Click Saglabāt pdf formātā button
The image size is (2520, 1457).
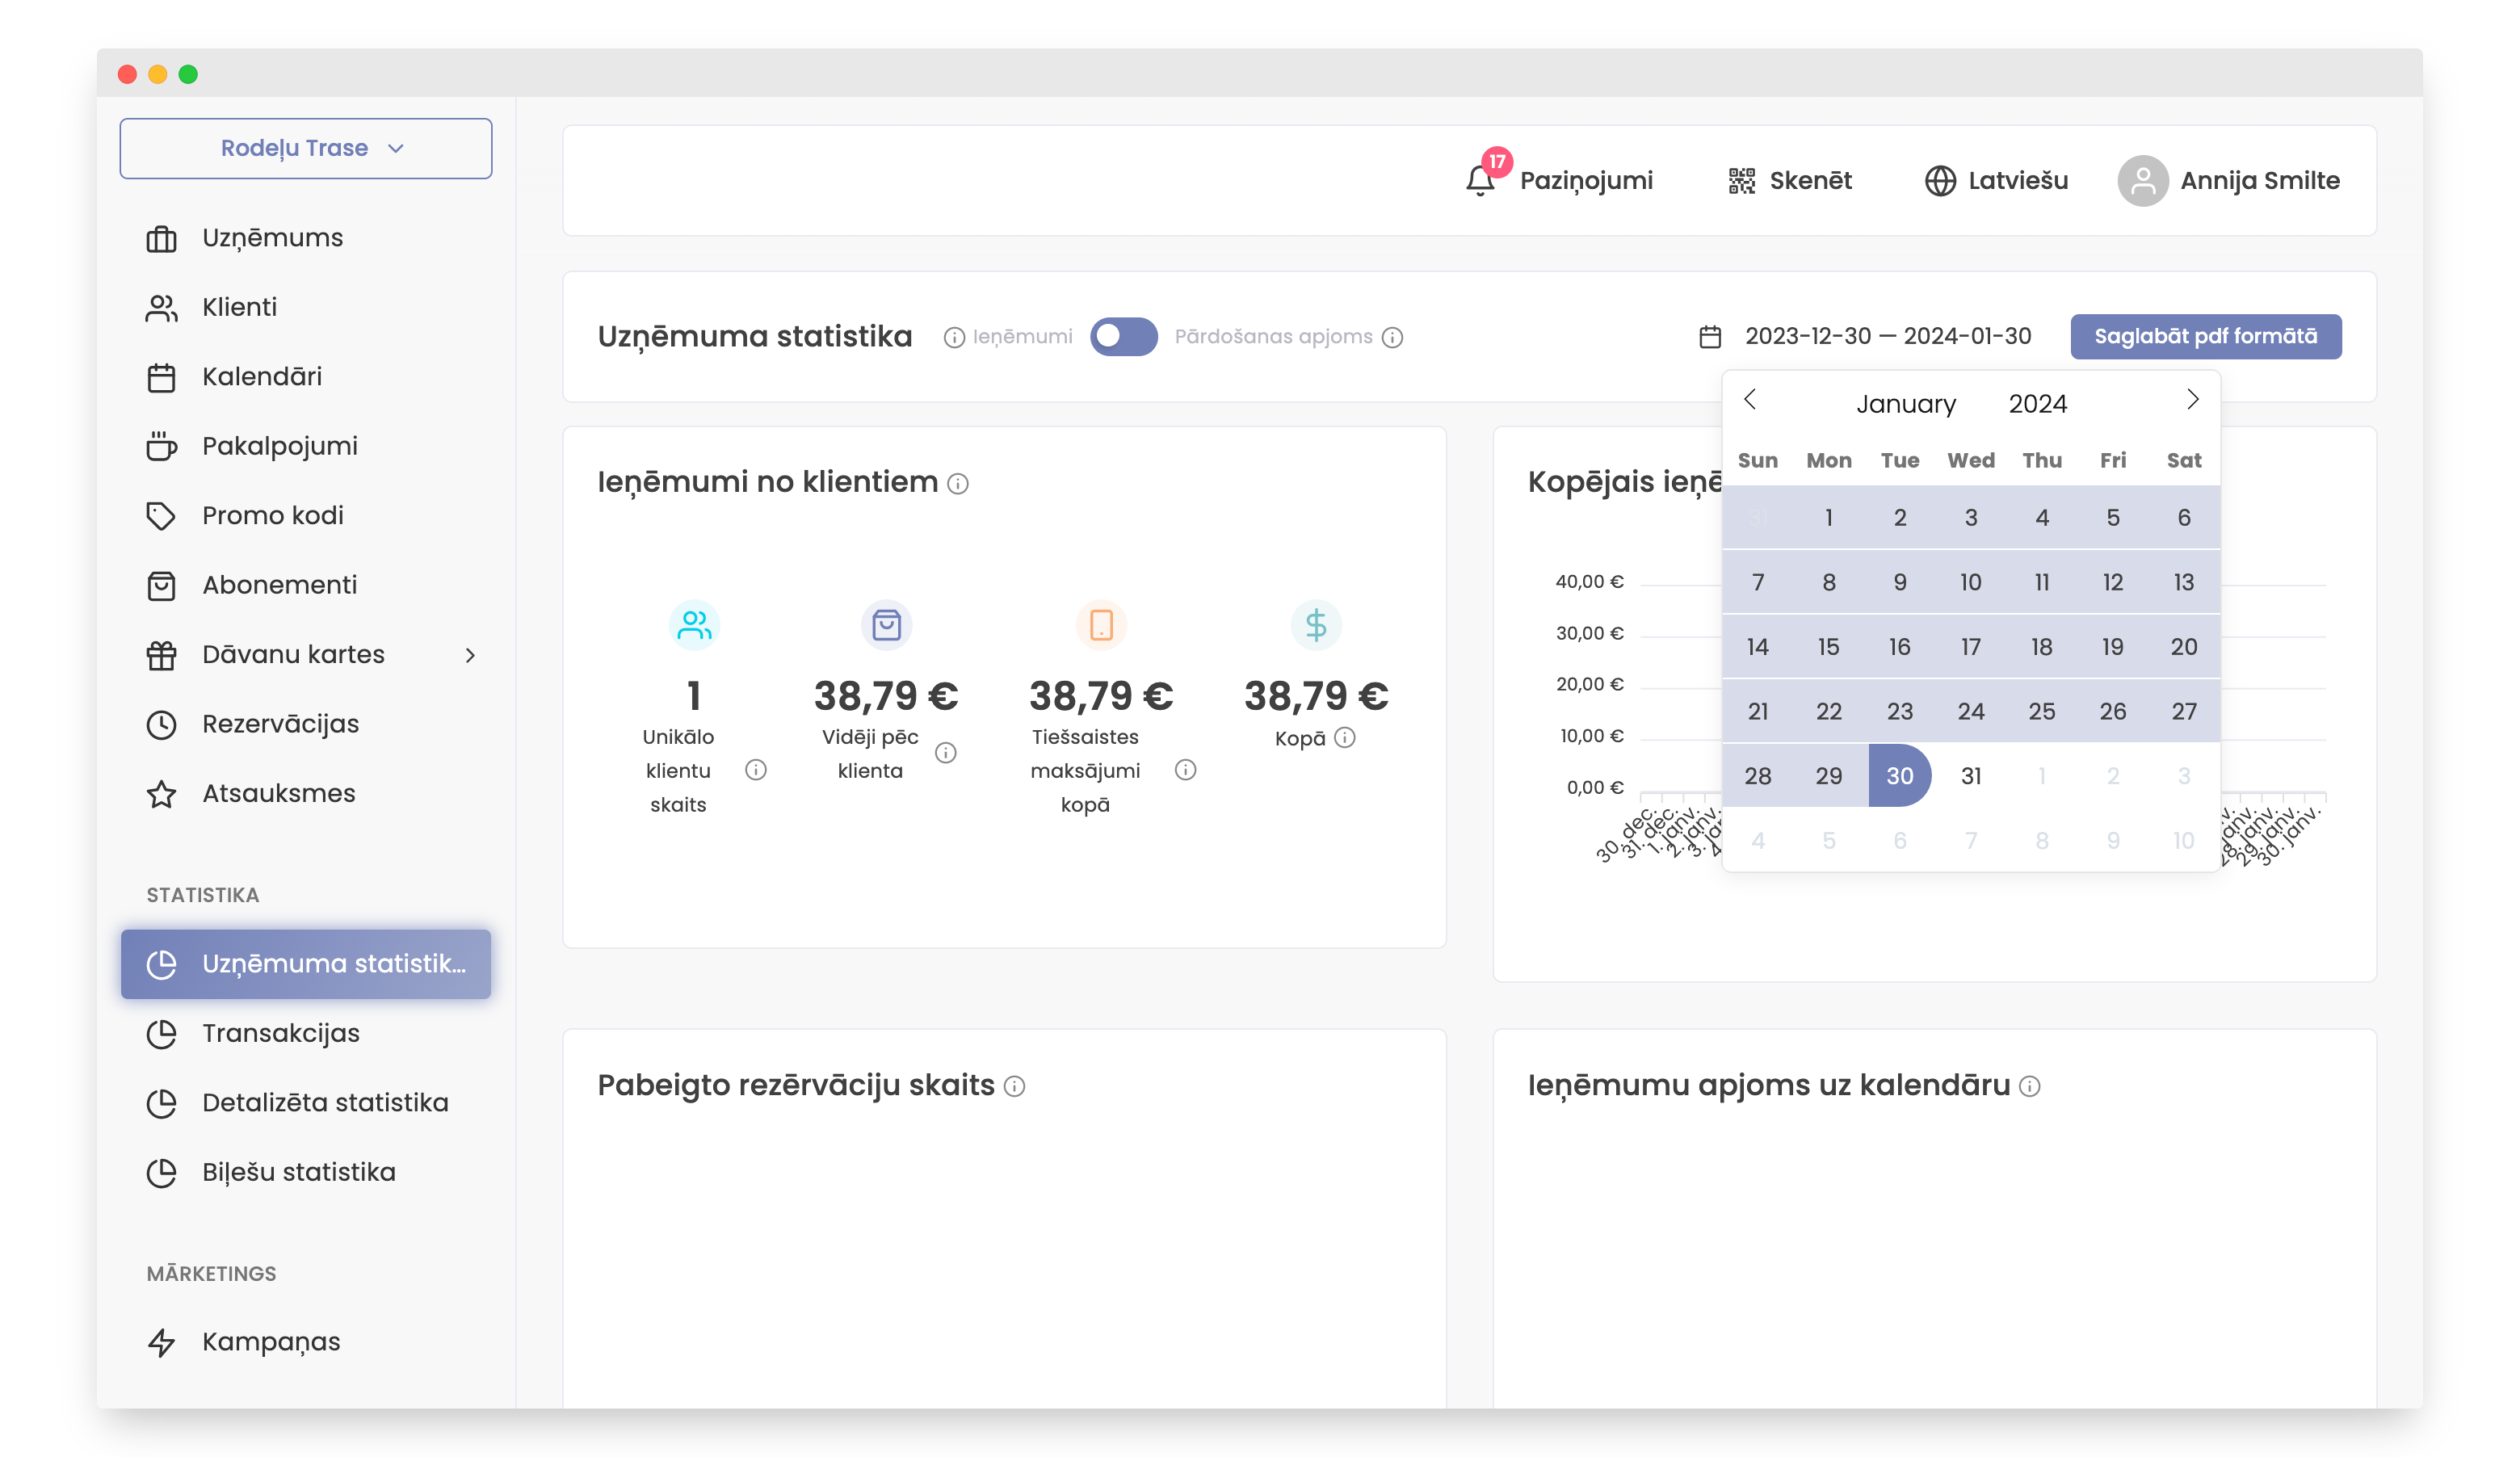(x=2205, y=337)
